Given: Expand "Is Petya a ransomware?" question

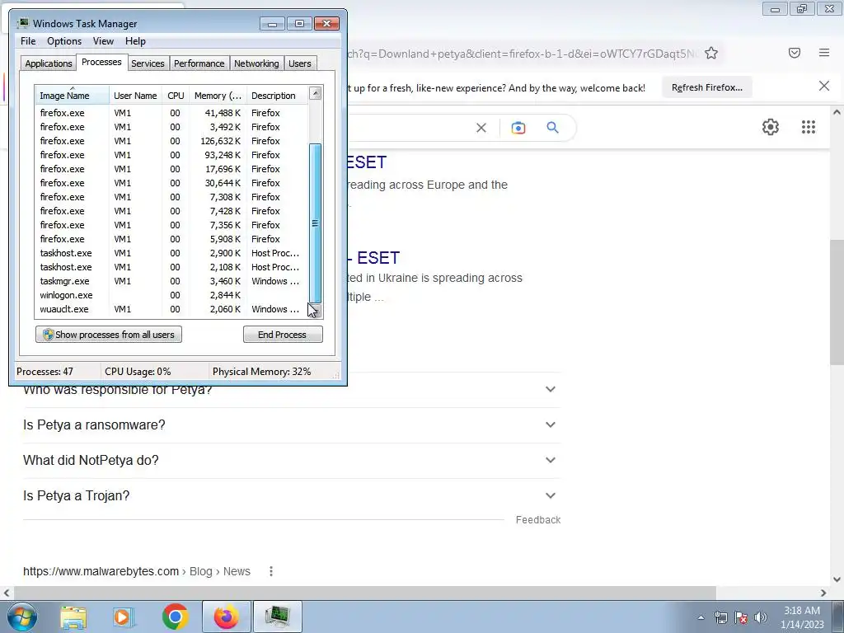Looking at the screenshot, I should pyautogui.click(x=291, y=424).
